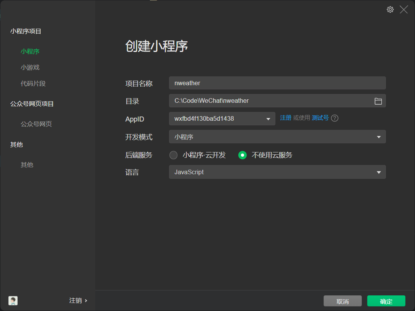Click 注销 to log out
The image size is (415, 311).
(78, 300)
